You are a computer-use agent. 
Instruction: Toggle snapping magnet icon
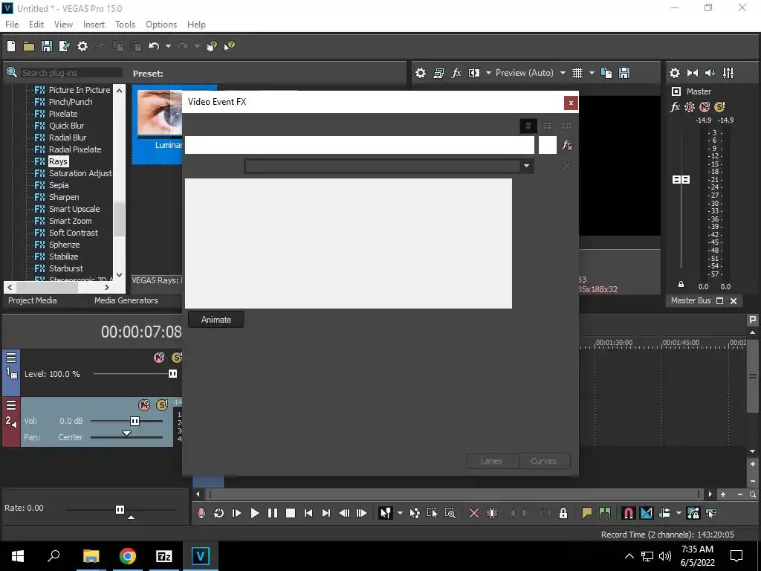[628, 513]
